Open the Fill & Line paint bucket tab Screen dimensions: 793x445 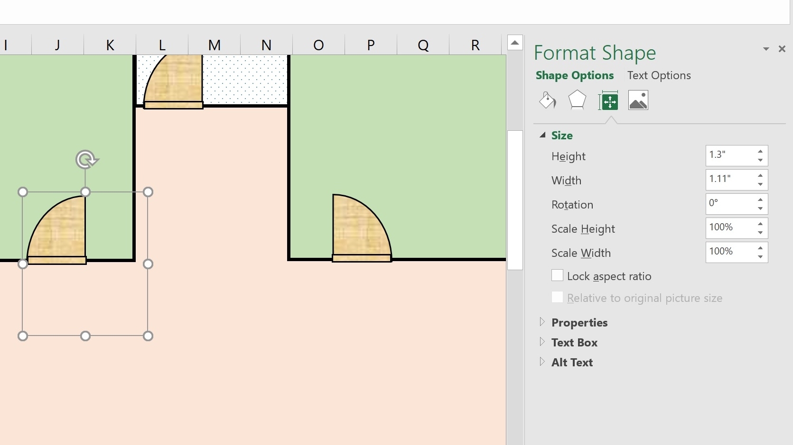pyautogui.click(x=547, y=100)
